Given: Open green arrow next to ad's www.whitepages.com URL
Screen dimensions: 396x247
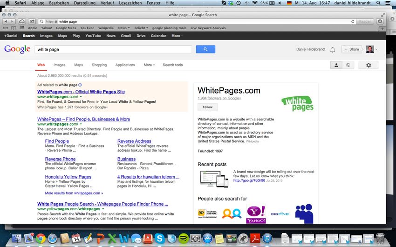Looking at the screenshot, I should pyautogui.click(x=81, y=97).
